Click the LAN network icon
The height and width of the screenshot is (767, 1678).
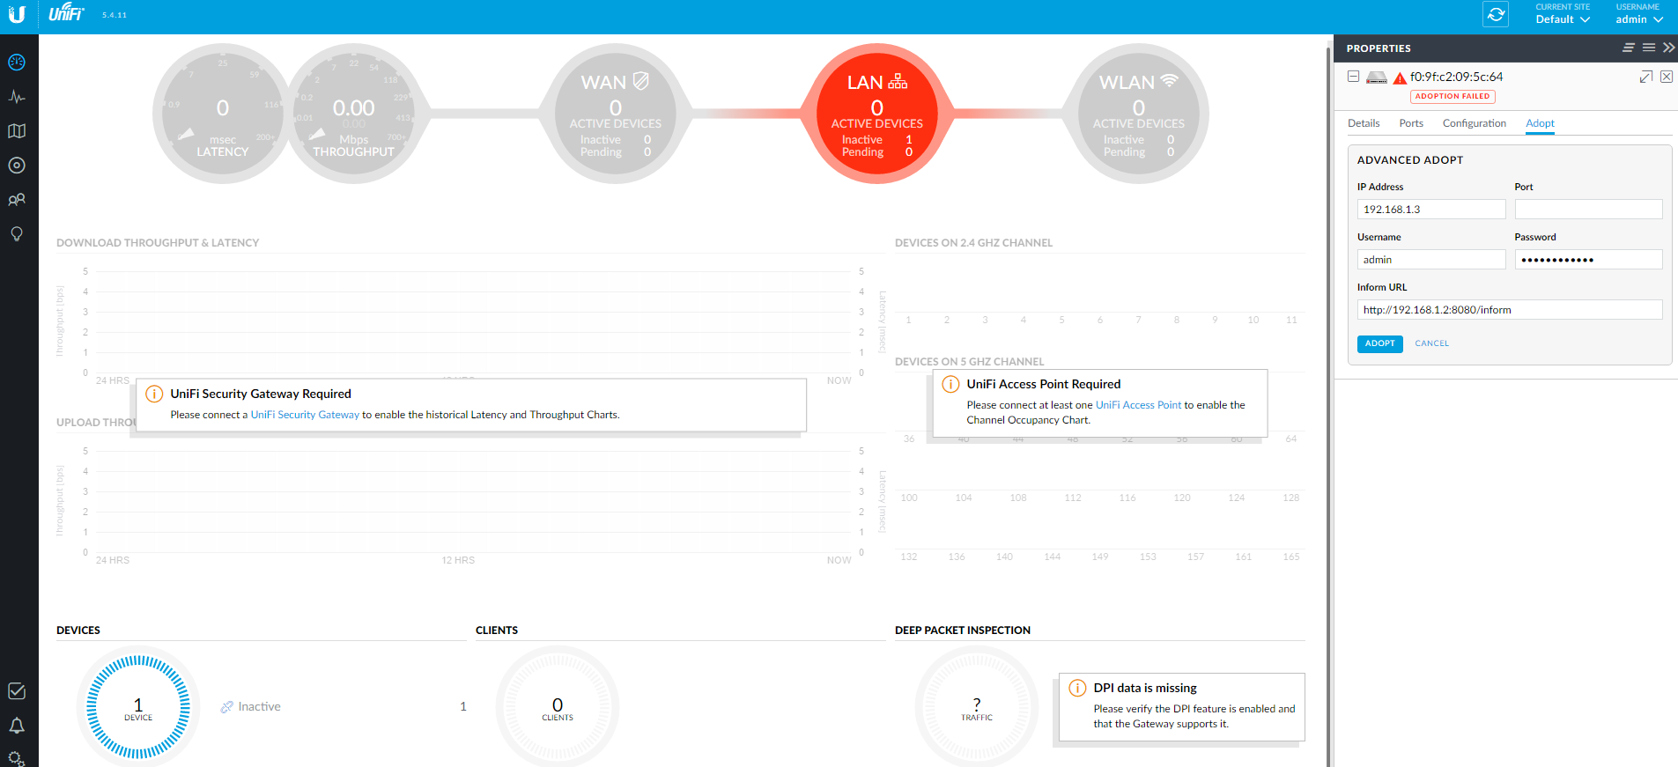pyautogui.click(x=898, y=81)
